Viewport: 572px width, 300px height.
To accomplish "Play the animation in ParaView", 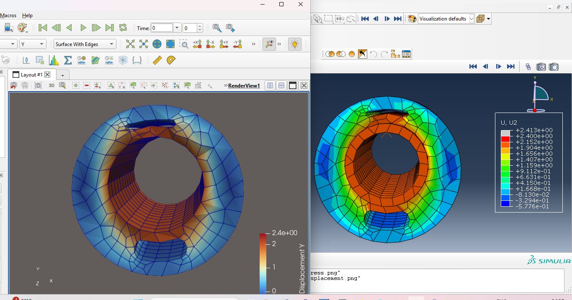I will tap(83, 28).
